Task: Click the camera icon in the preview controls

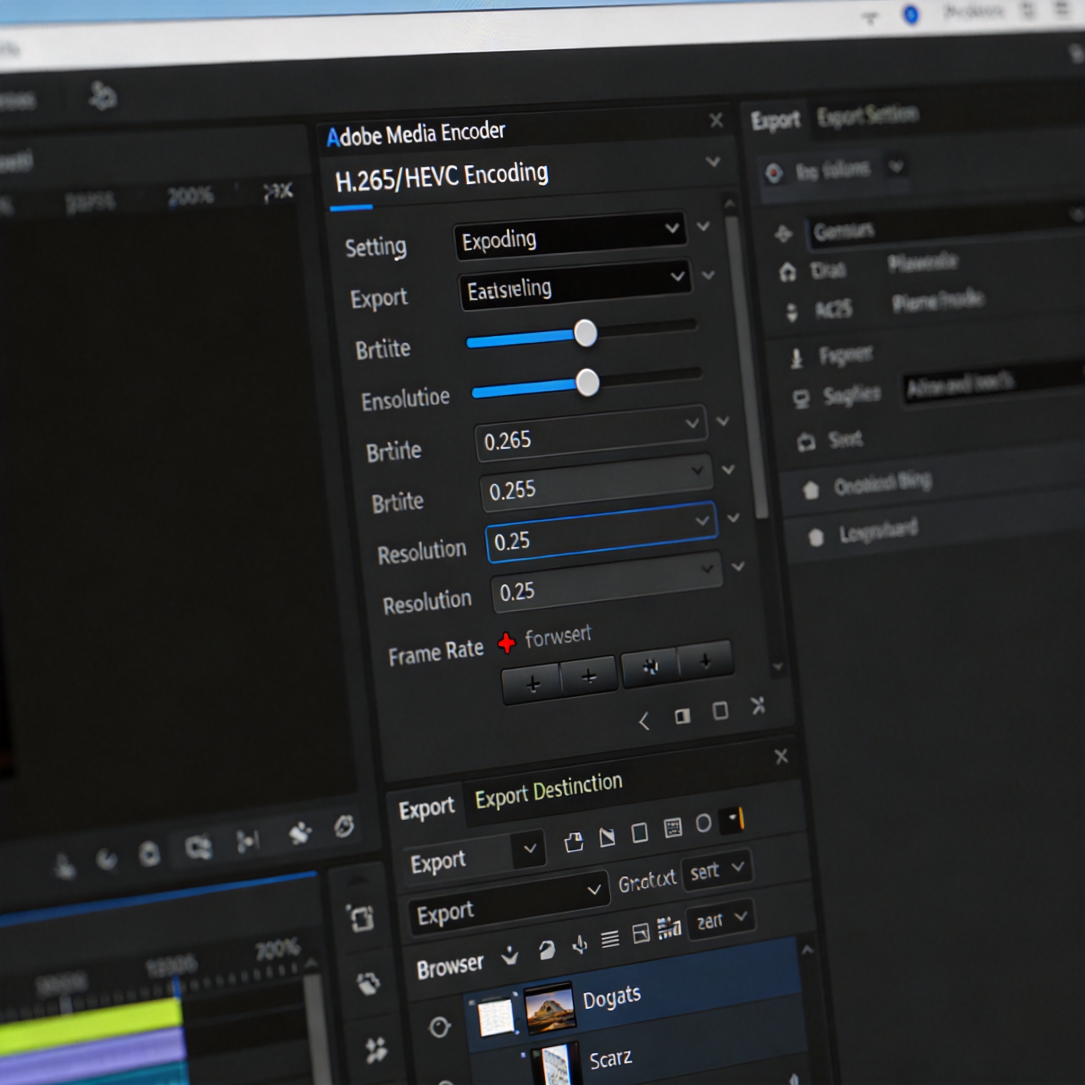Action: click(198, 846)
